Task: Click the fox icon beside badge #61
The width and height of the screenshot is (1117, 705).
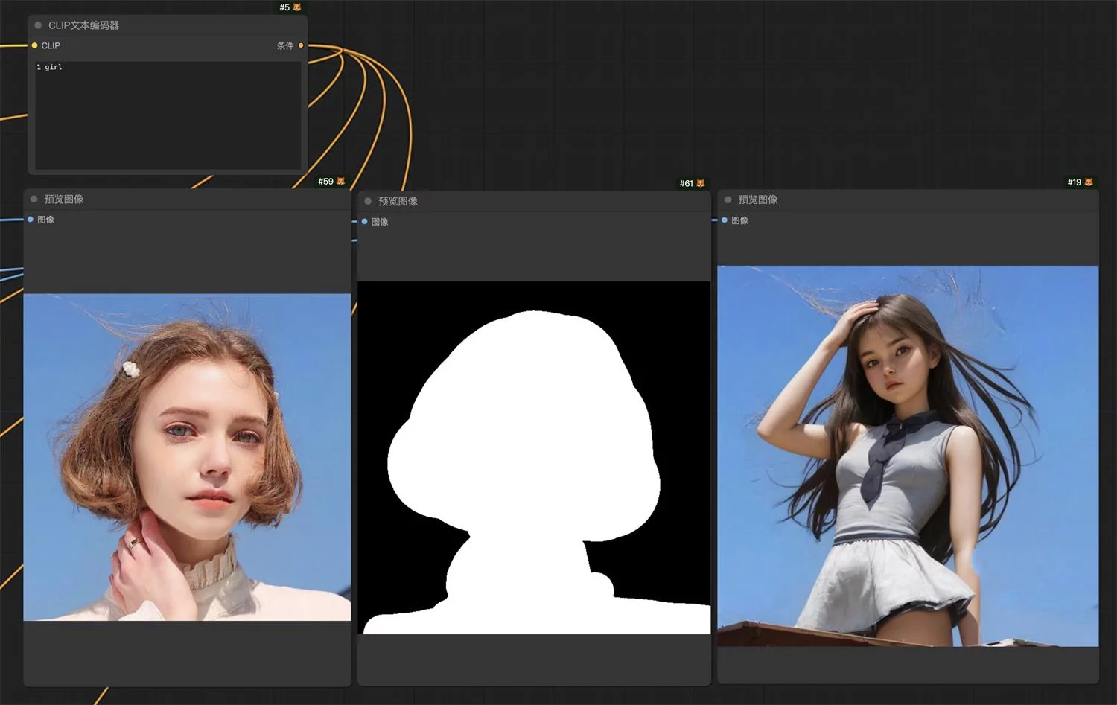Action: (x=701, y=183)
